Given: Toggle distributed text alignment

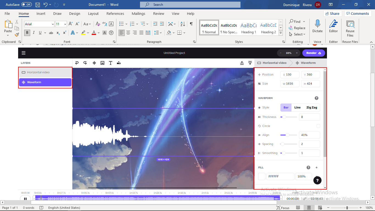Looking at the screenshot, I should click(x=148, y=33).
